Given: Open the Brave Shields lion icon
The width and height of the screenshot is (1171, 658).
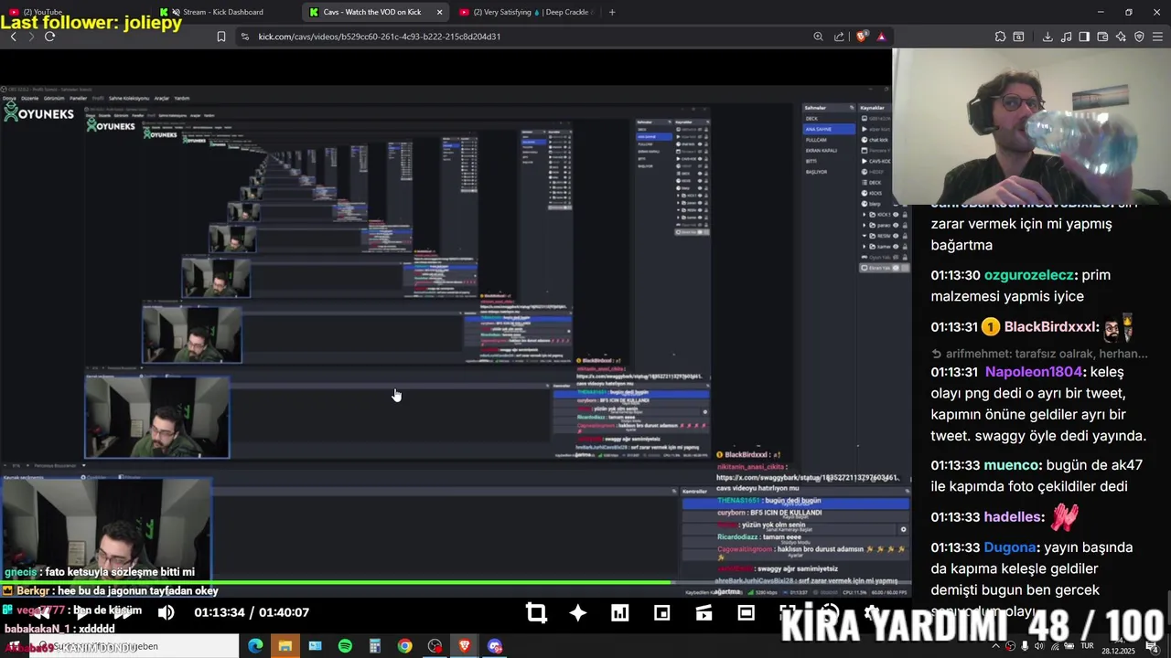Looking at the screenshot, I should pos(862,37).
